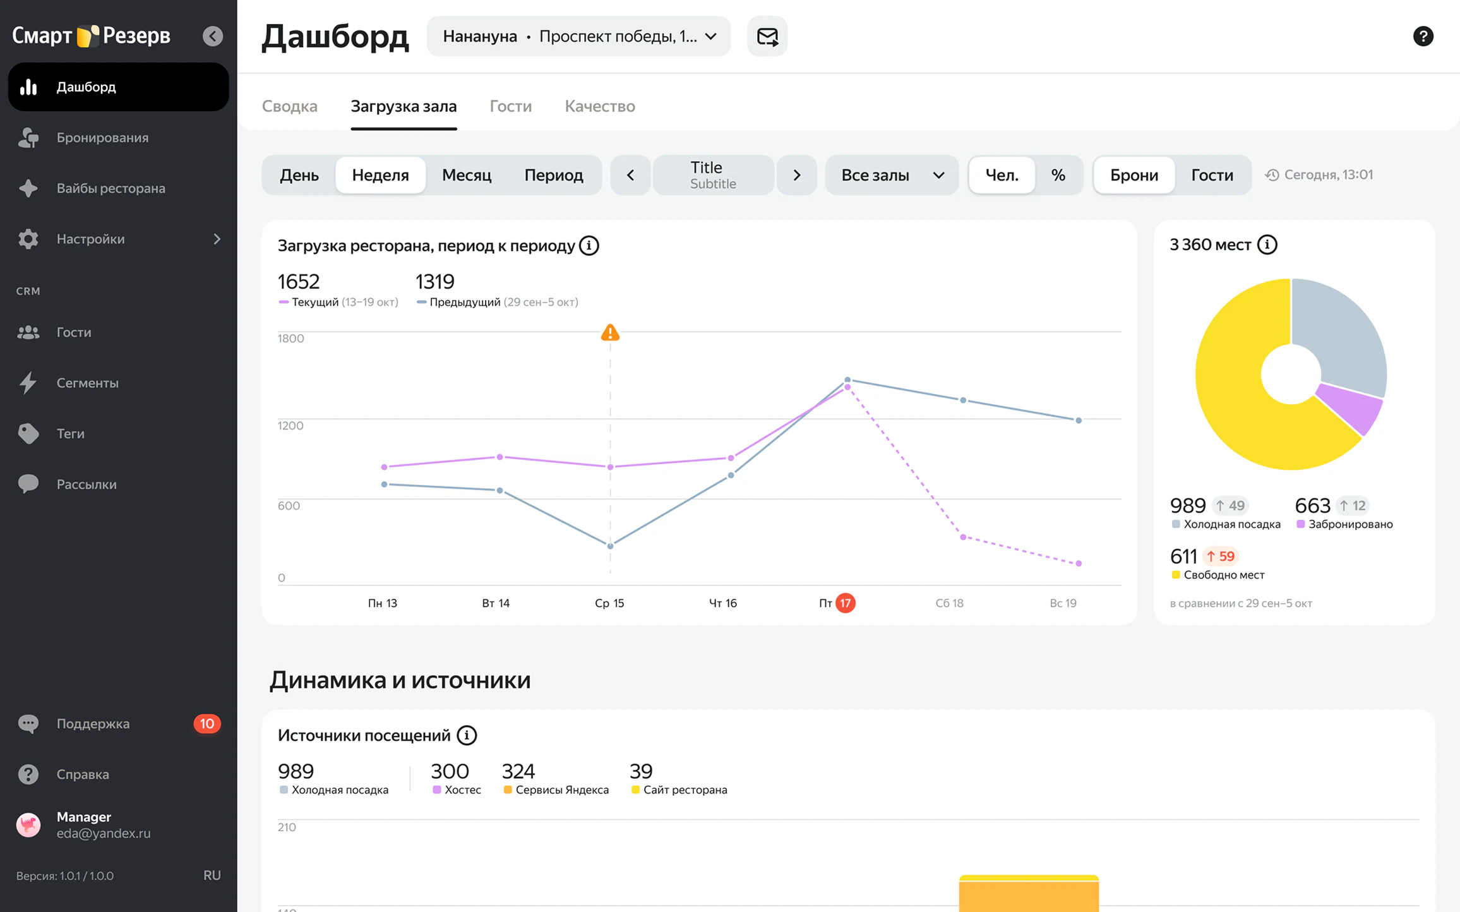
Task: Collapse the sidebar with the arrow icon
Action: tap(213, 36)
